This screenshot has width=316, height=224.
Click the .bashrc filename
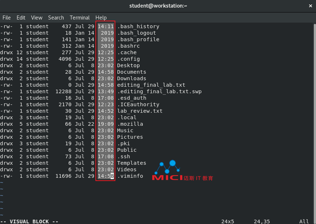pyautogui.click(x=129, y=46)
